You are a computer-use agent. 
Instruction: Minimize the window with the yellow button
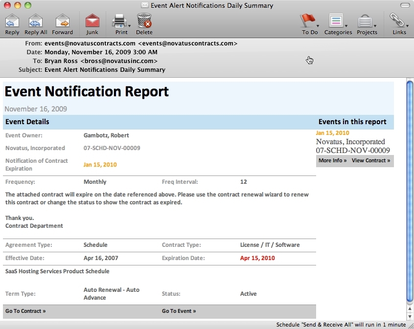pyautogui.click(x=18, y=5)
